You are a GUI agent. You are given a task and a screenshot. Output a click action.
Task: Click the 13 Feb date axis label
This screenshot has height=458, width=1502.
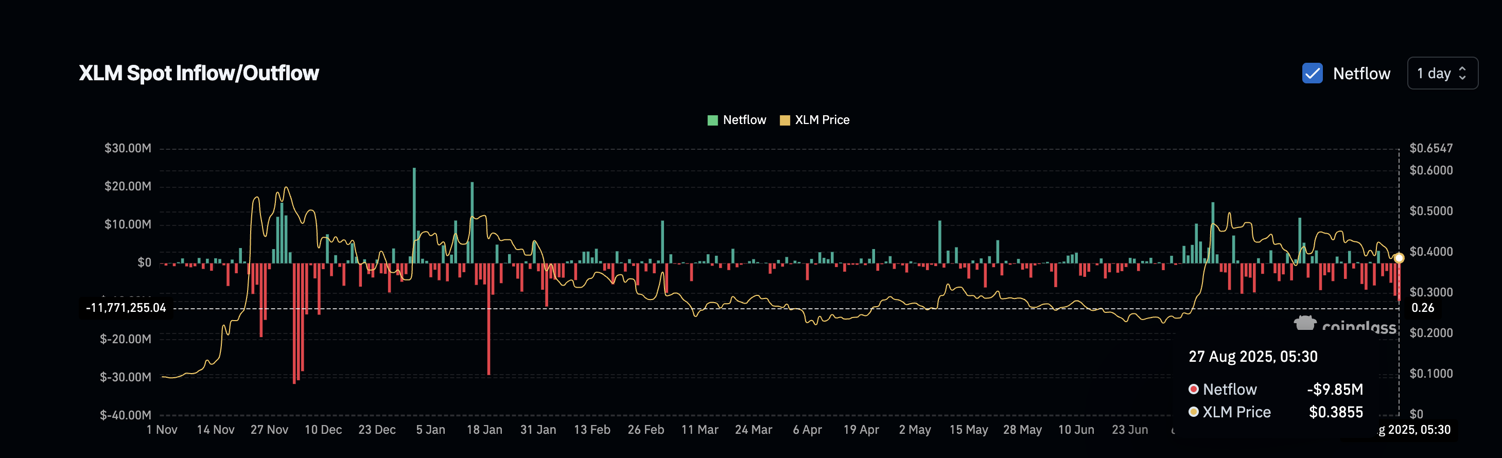(x=592, y=430)
